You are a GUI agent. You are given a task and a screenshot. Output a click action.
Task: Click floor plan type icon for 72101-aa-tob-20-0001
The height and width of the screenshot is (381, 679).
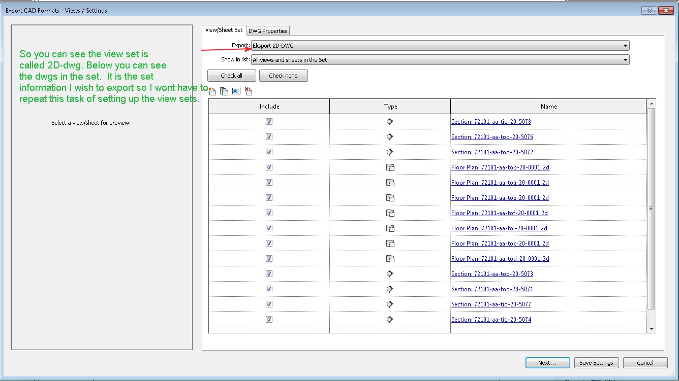click(390, 167)
